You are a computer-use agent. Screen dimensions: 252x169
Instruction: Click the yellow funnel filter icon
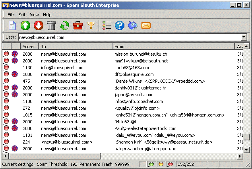tap(91, 26)
